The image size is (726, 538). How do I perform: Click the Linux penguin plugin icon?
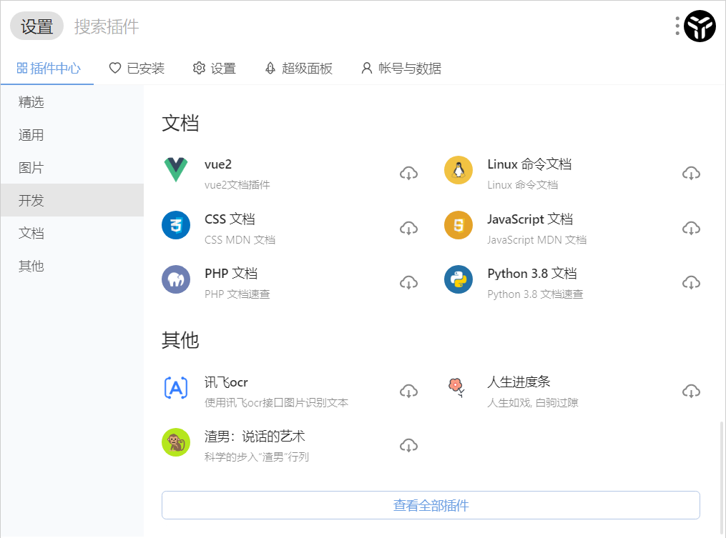click(x=458, y=170)
